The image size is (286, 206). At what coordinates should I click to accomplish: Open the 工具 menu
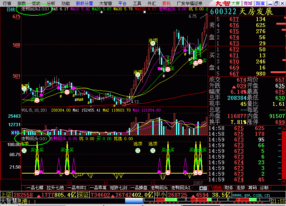click(x=137, y=3)
